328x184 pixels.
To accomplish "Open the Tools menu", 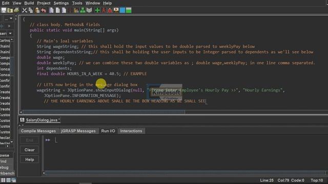I will pyautogui.click(x=77, y=3).
